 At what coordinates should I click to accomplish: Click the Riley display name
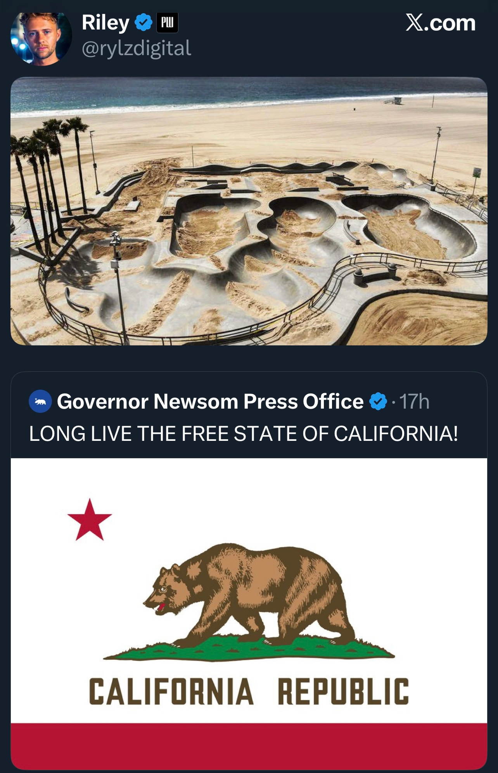coord(105,23)
